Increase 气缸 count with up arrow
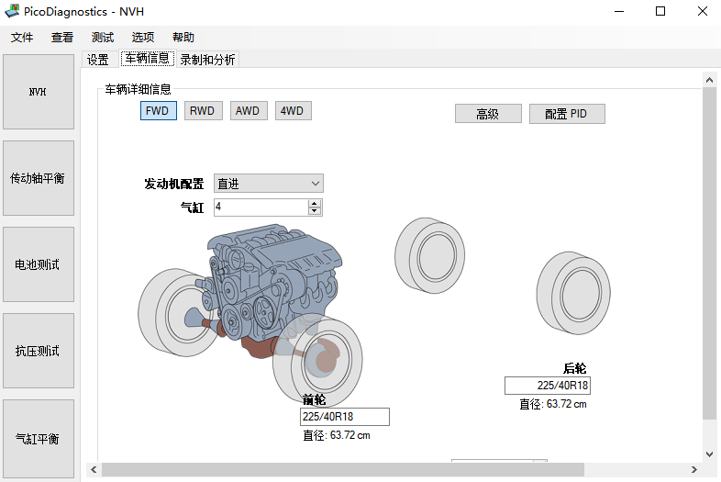Viewport: 721px width, 482px height. (x=315, y=204)
